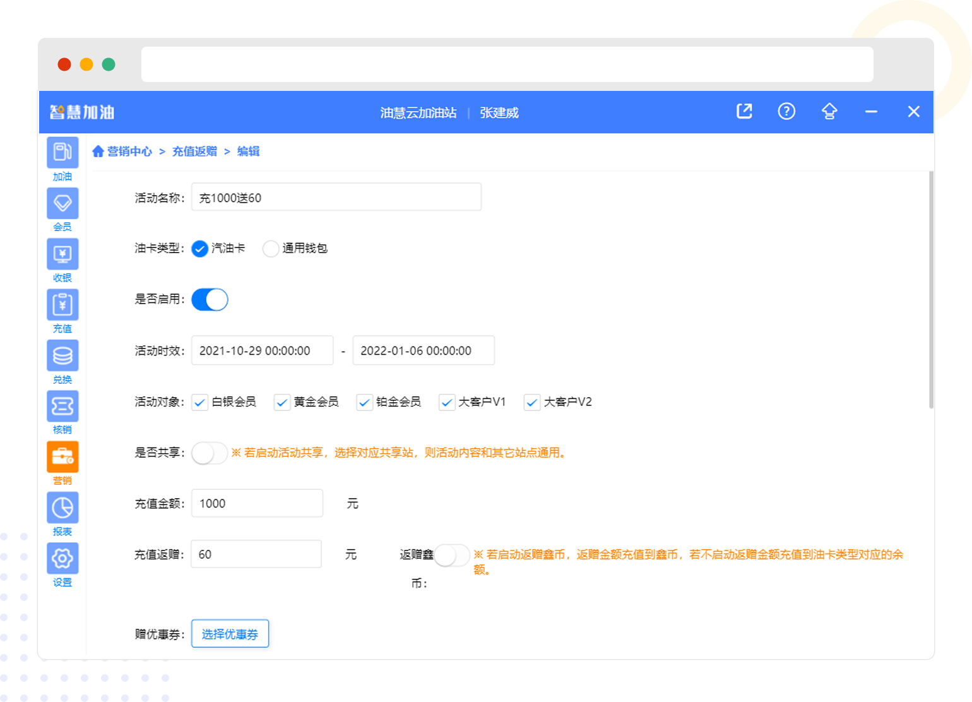
Task: Go to 充值返赠 breadcrumb
Action: tap(194, 152)
